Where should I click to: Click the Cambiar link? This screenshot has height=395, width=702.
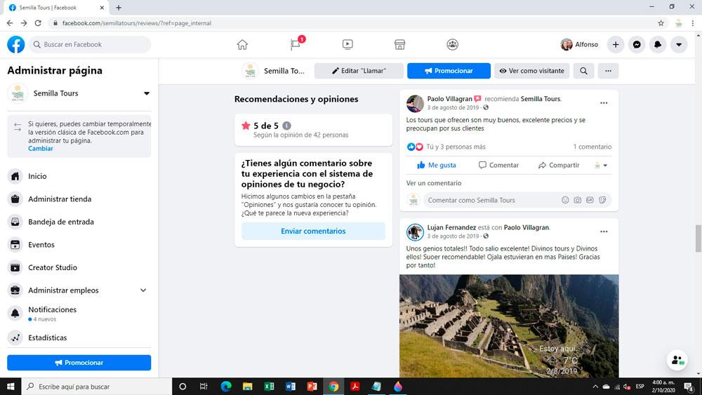point(40,149)
